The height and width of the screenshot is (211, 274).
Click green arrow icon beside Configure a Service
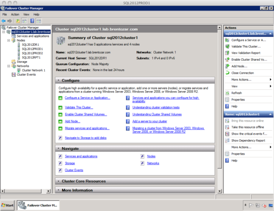60,98
